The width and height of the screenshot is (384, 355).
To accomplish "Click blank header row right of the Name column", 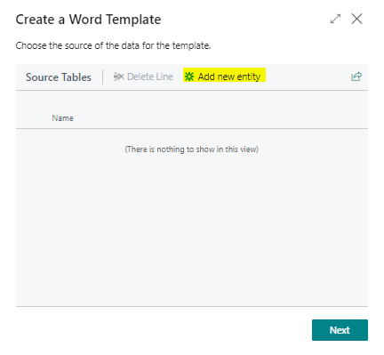I will pos(220,118).
